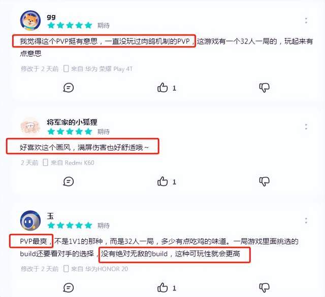Viewport: 325px width, 297px height.
Task: Select the five-star rating on gg's review
Action: (70, 25)
